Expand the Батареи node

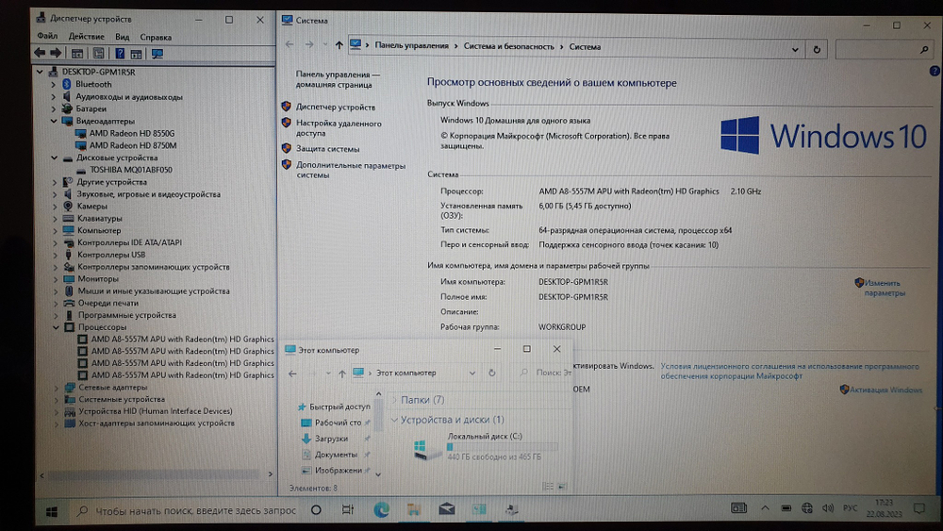click(54, 108)
